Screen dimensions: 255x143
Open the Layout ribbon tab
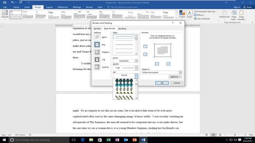point(49,7)
